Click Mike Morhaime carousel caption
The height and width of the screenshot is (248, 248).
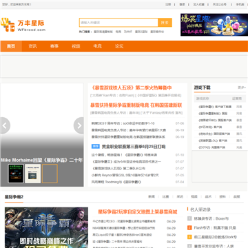pyautogui.click(x=42, y=160)
